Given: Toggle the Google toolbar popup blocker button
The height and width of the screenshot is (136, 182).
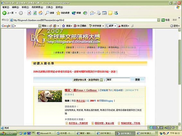Looking at the screenshot, I should point(80,26).
